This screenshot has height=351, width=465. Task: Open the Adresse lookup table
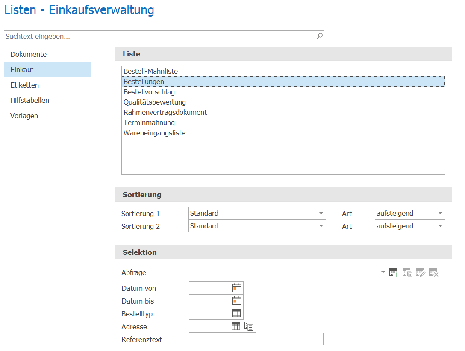tap(236, 326)
